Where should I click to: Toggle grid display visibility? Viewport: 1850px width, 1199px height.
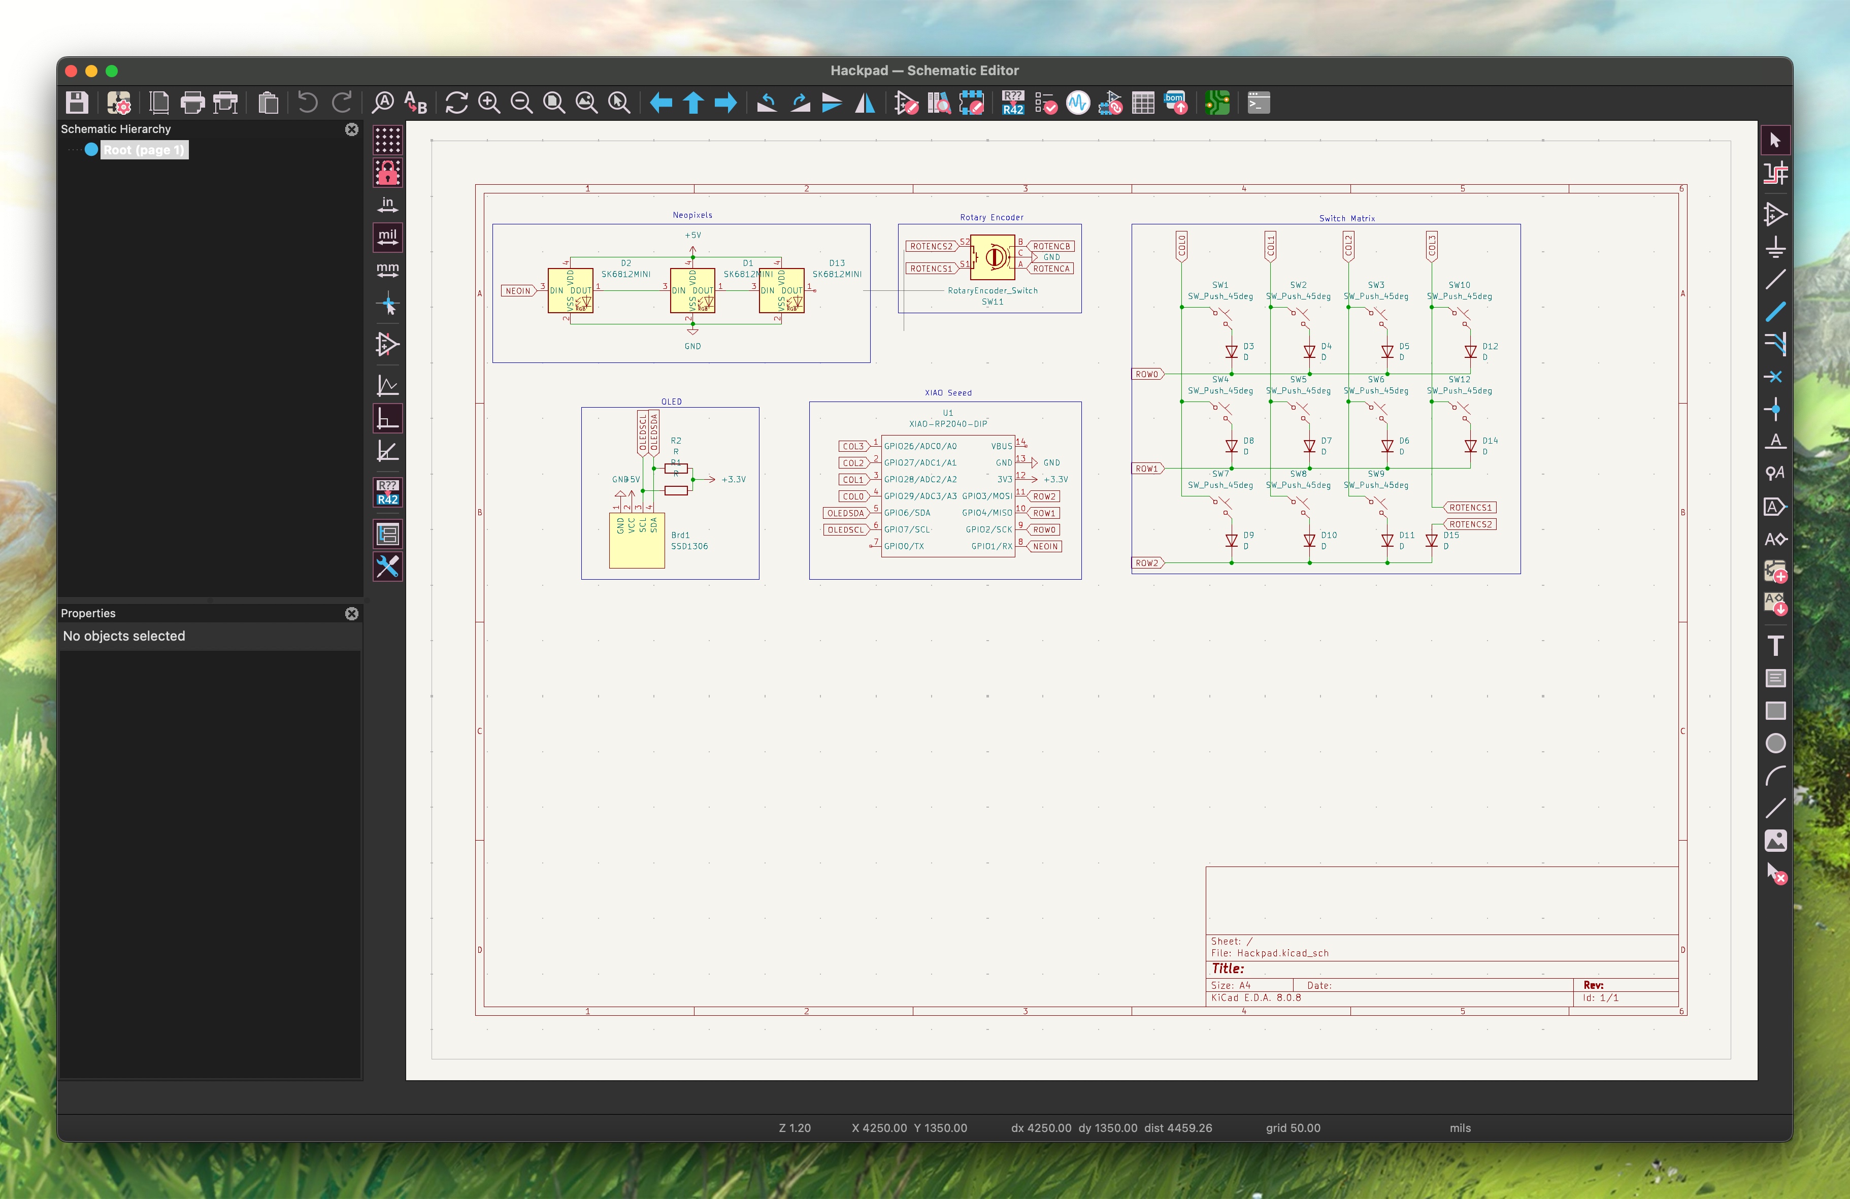point(387,140)
